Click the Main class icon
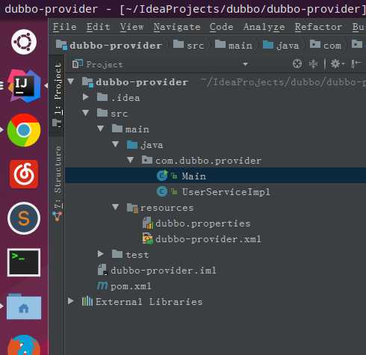Screen dimensions: 366x355 [162, 176]
